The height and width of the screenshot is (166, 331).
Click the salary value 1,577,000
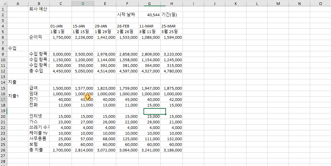(x=83, y=88)
